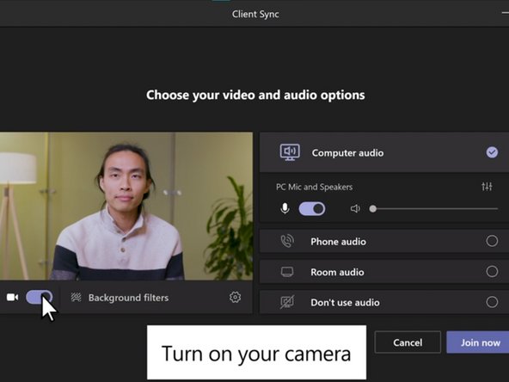
Task: Select Room audio radio button
Action: 492,272
